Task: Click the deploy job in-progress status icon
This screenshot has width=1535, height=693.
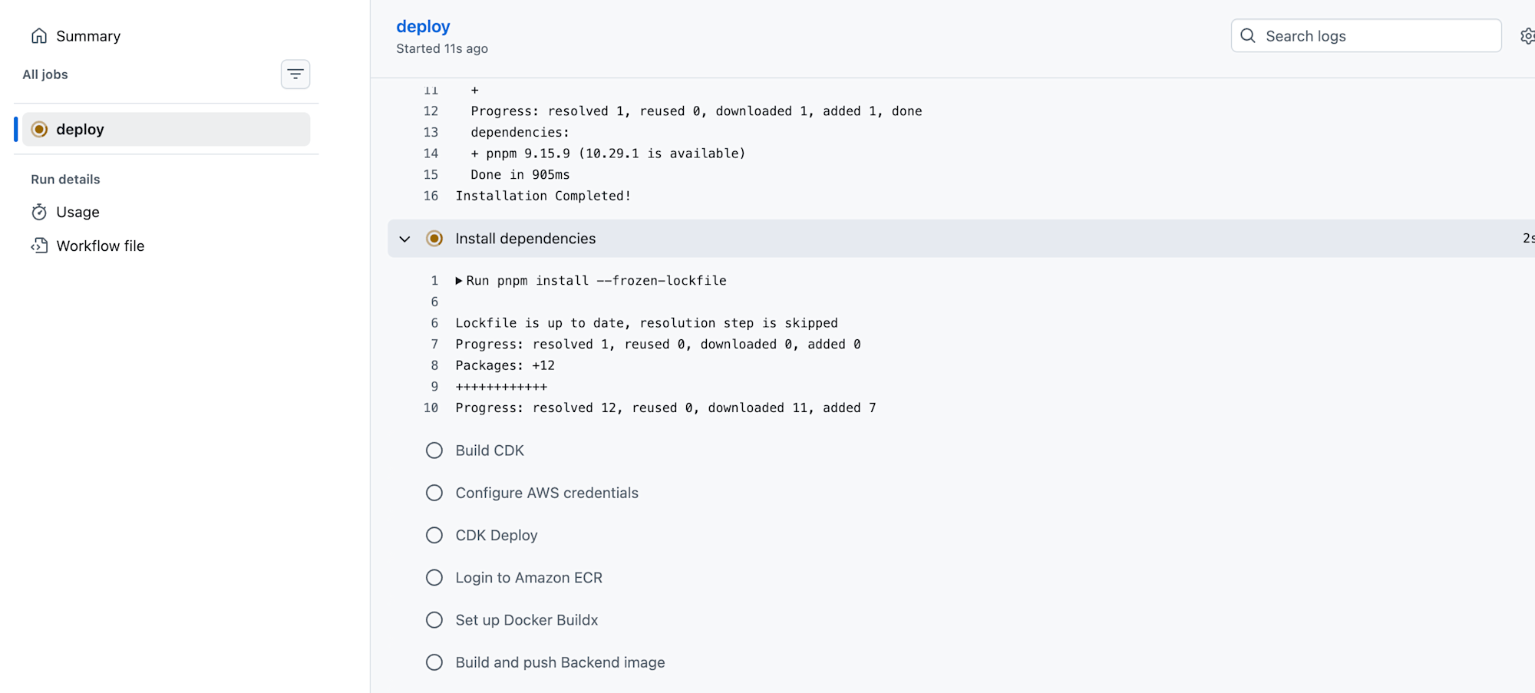Action: coord(39,130)
